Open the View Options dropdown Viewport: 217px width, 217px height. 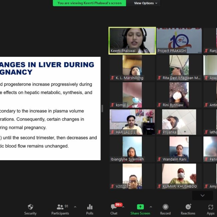[x=146, y=3]
